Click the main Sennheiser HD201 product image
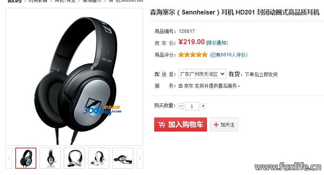The image size is (324, 175). pyautogui.click(x=74, y=76)
